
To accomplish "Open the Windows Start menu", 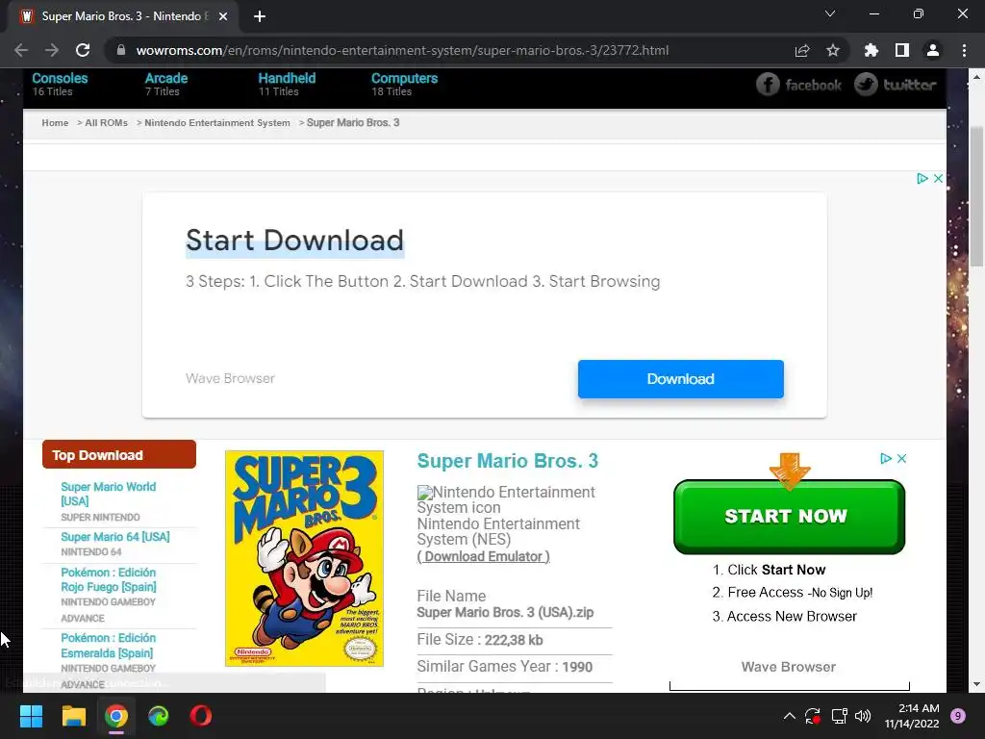I will [31, 716].
